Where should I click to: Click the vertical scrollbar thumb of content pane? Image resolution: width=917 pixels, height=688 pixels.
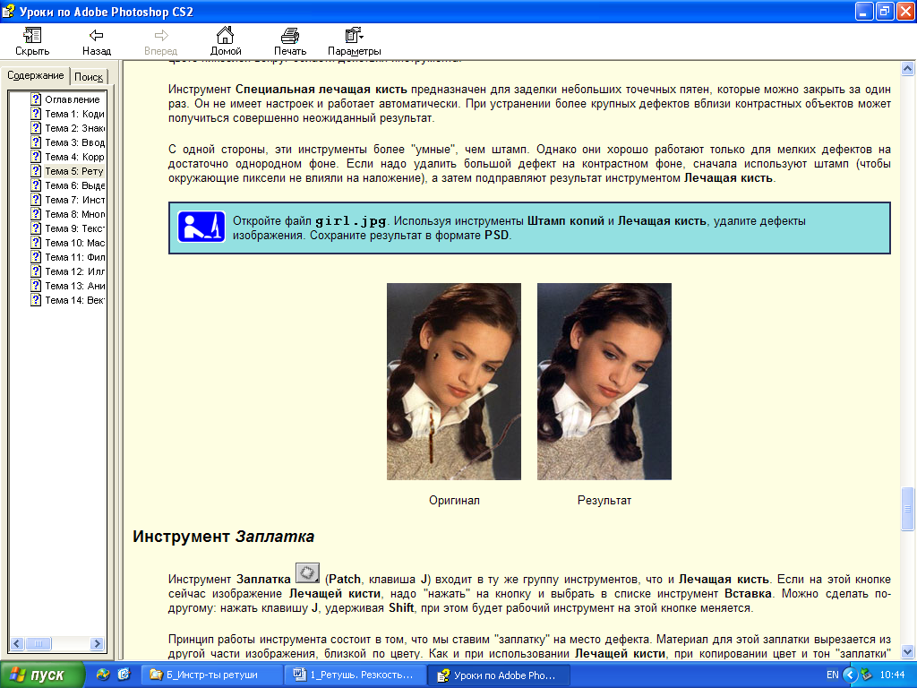[x=908, y=509]
